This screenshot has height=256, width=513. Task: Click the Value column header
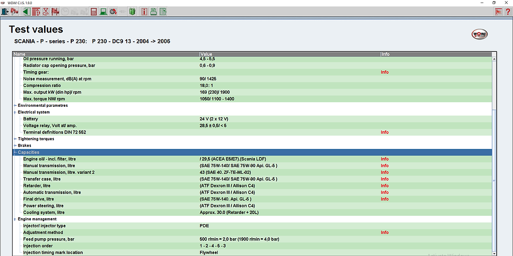(x=290, y=54)
